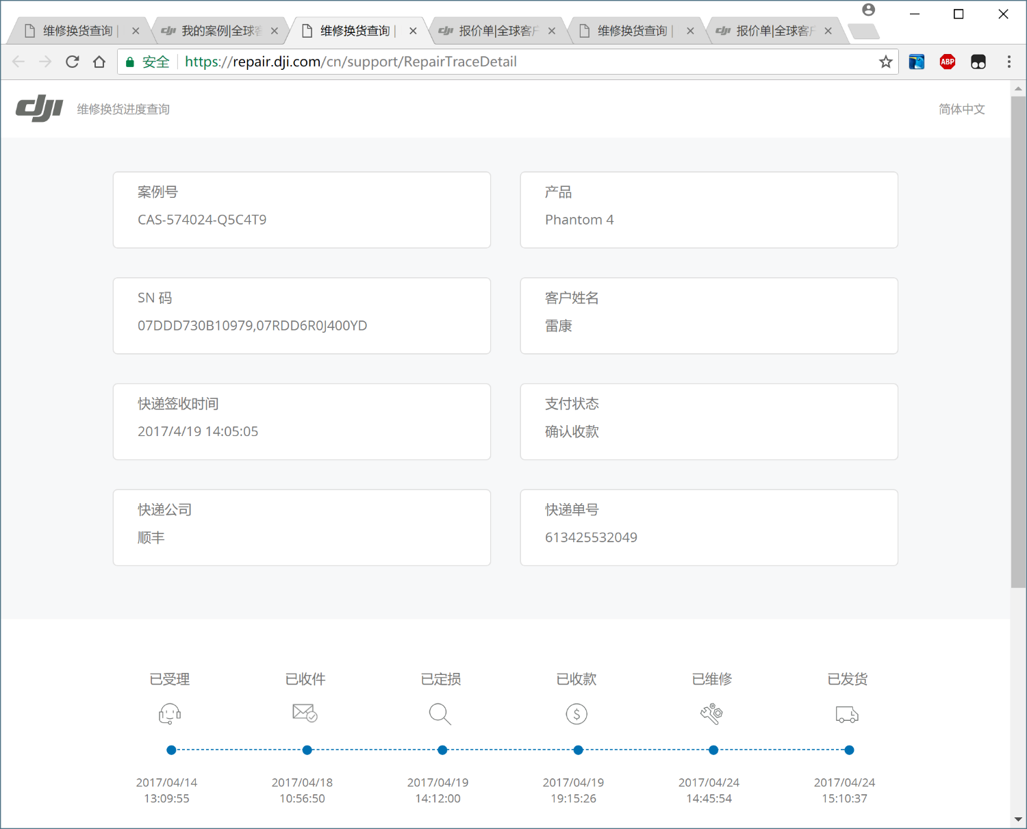Open the black mask extension icon
This screenshot has height=829, width=1027.
978,62
